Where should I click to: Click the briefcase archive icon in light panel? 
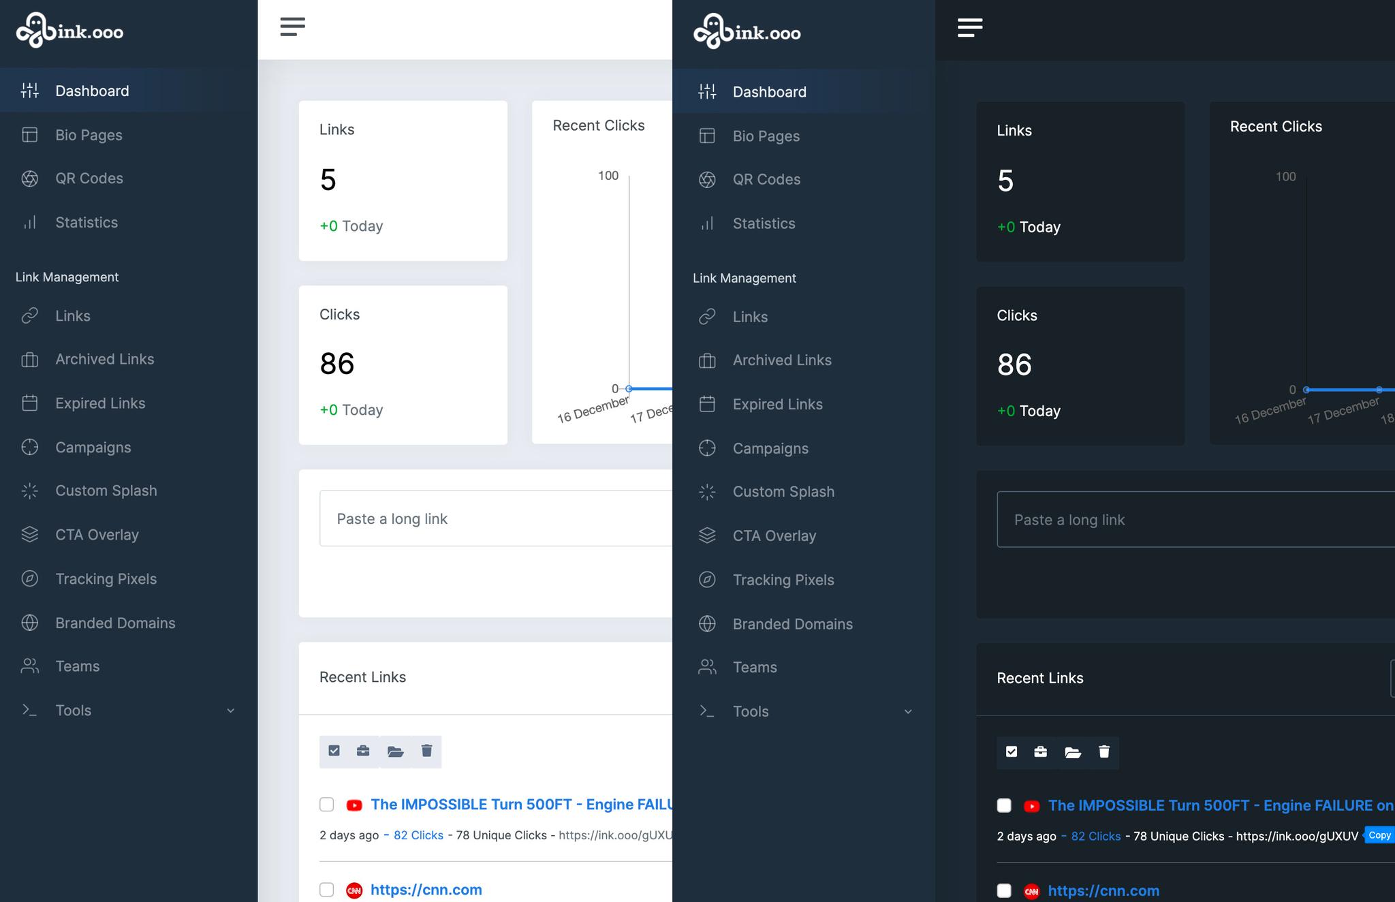pyautogui.click(x=363, y=751)
